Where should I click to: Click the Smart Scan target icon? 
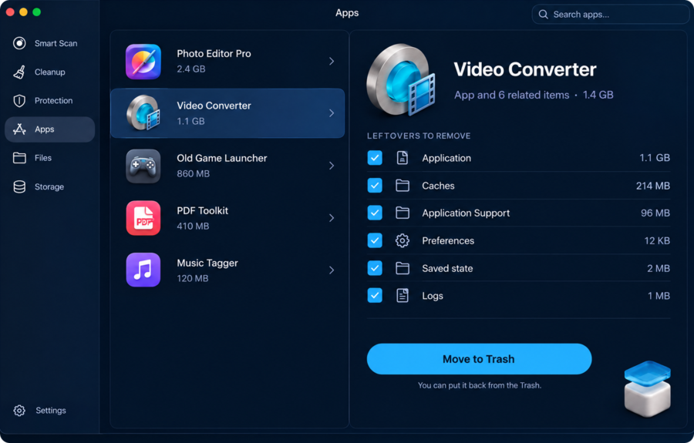click(x=19, y=43)
